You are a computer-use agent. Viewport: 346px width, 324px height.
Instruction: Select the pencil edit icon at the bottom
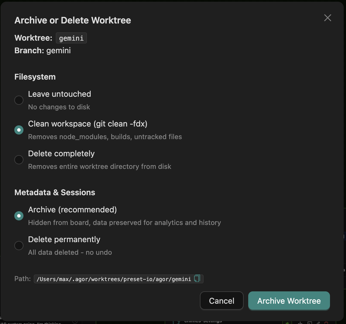[x=318, y=323]
